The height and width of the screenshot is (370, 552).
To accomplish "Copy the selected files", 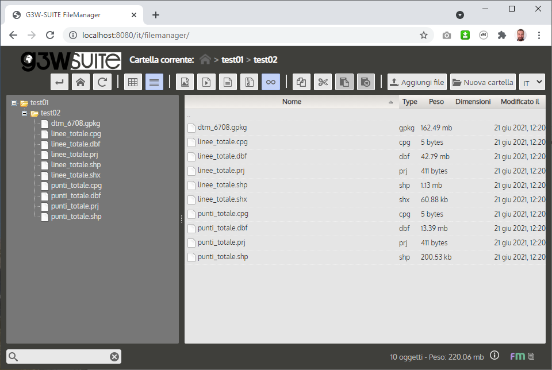I will point(301,82).
